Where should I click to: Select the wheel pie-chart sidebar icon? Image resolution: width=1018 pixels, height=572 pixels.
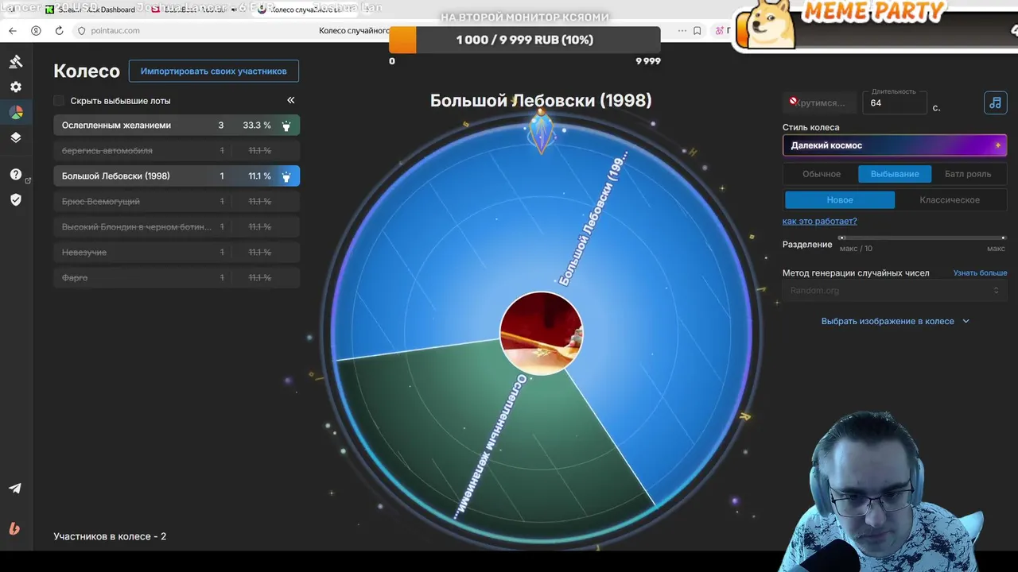pyautogui.click(x=16, y=113)
